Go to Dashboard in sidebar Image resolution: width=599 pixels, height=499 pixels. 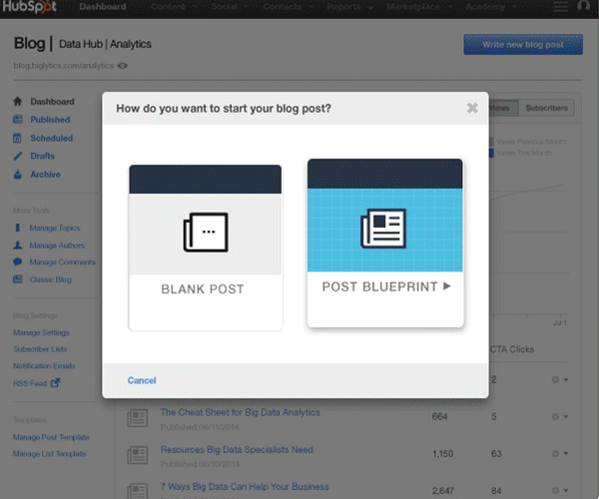point(52,102)
